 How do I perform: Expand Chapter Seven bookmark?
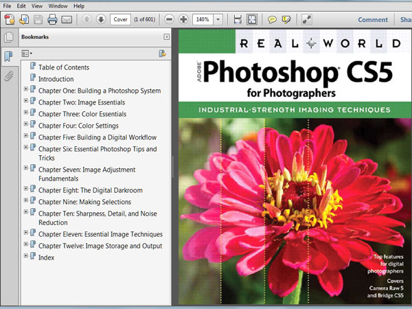point(26,168)
